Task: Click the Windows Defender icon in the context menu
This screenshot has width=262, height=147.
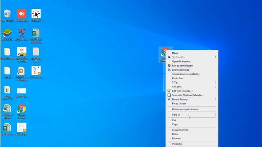Action: [x=169, y=95]
